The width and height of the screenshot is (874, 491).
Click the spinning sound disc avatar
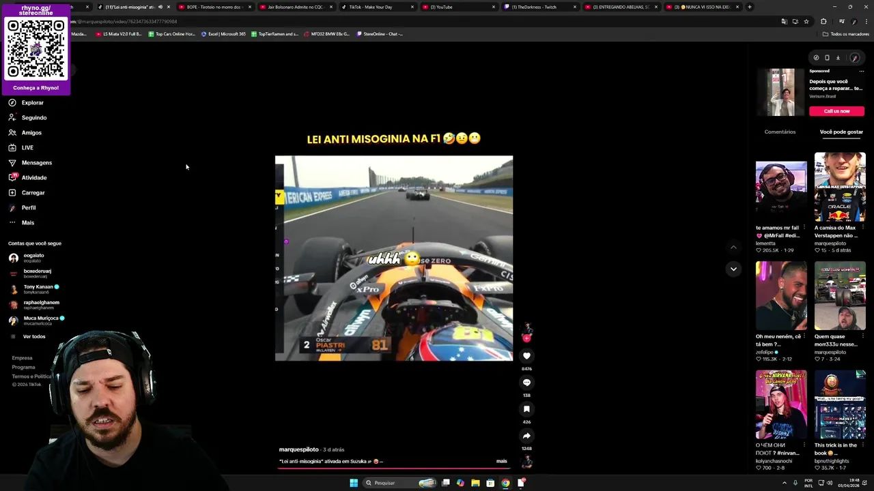coord(527,462)
